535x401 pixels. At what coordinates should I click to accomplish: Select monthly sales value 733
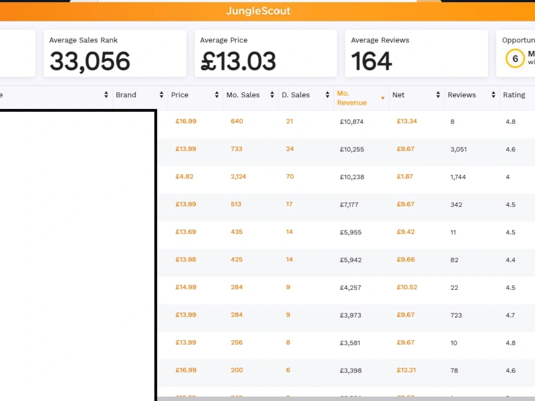236,149
